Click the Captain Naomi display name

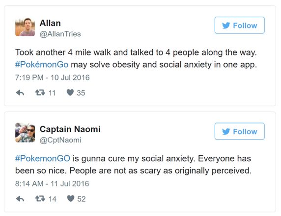70,129
